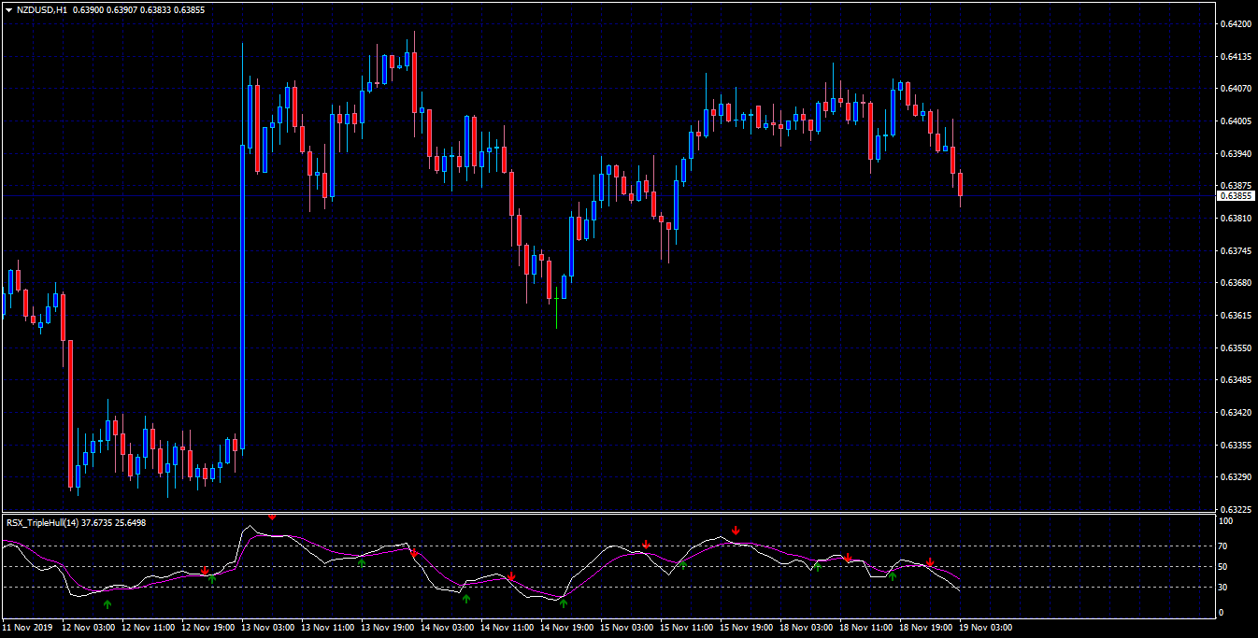
Task: Select the 0.64005 price scale label
Action: click(1237, 121)
